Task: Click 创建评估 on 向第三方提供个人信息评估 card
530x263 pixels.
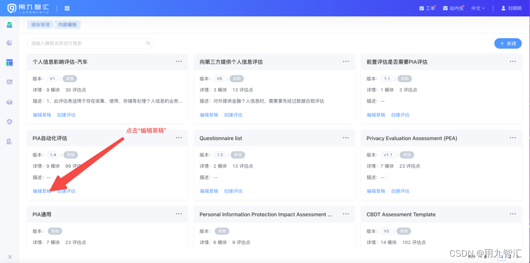Action: (233, 115)
